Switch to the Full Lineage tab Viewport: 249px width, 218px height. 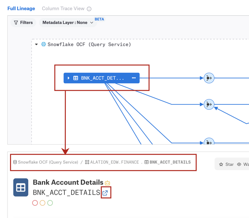pyautogui.click(x=21, y=9)
